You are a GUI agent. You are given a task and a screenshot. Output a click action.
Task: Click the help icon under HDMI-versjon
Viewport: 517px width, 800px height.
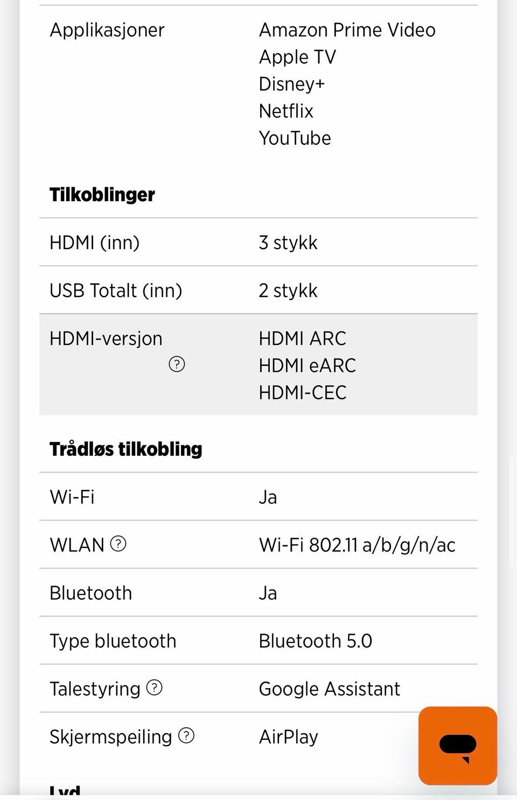coord(177,364)
